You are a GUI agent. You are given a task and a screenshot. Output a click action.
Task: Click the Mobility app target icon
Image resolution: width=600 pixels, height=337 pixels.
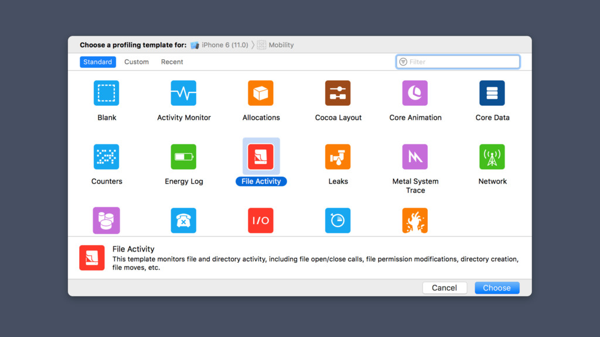pos(261,45)
